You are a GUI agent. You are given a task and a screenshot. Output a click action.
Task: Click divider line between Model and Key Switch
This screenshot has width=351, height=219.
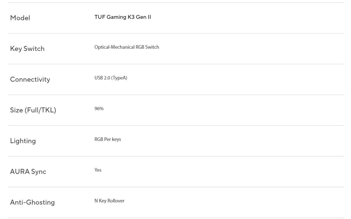(176, 34)
